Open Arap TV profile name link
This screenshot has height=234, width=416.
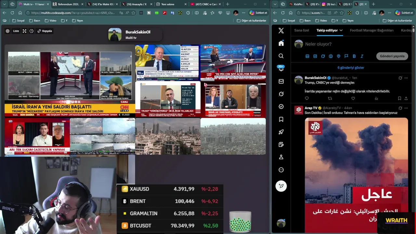[311, 108]
